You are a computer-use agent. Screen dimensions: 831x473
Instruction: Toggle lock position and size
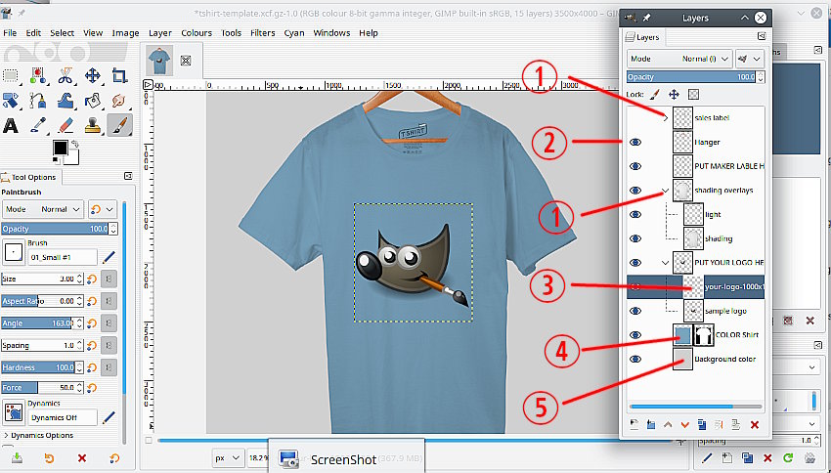tap(675, 94)
